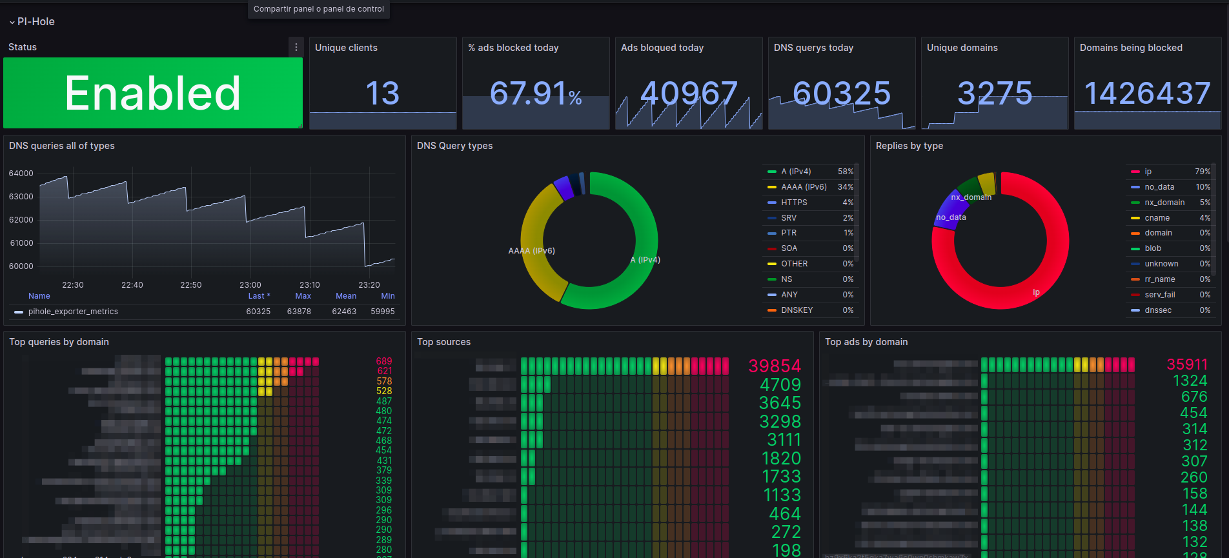Sort legend table by Mean column

[346, 296]
